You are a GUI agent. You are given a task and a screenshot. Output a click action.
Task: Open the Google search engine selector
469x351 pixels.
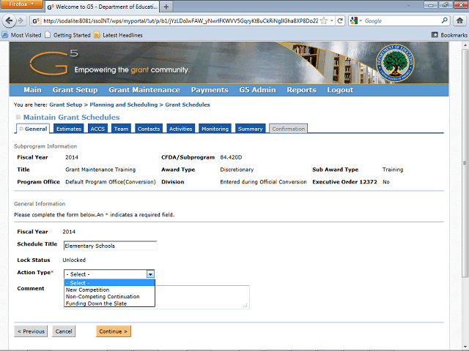[x=356, y=20]
